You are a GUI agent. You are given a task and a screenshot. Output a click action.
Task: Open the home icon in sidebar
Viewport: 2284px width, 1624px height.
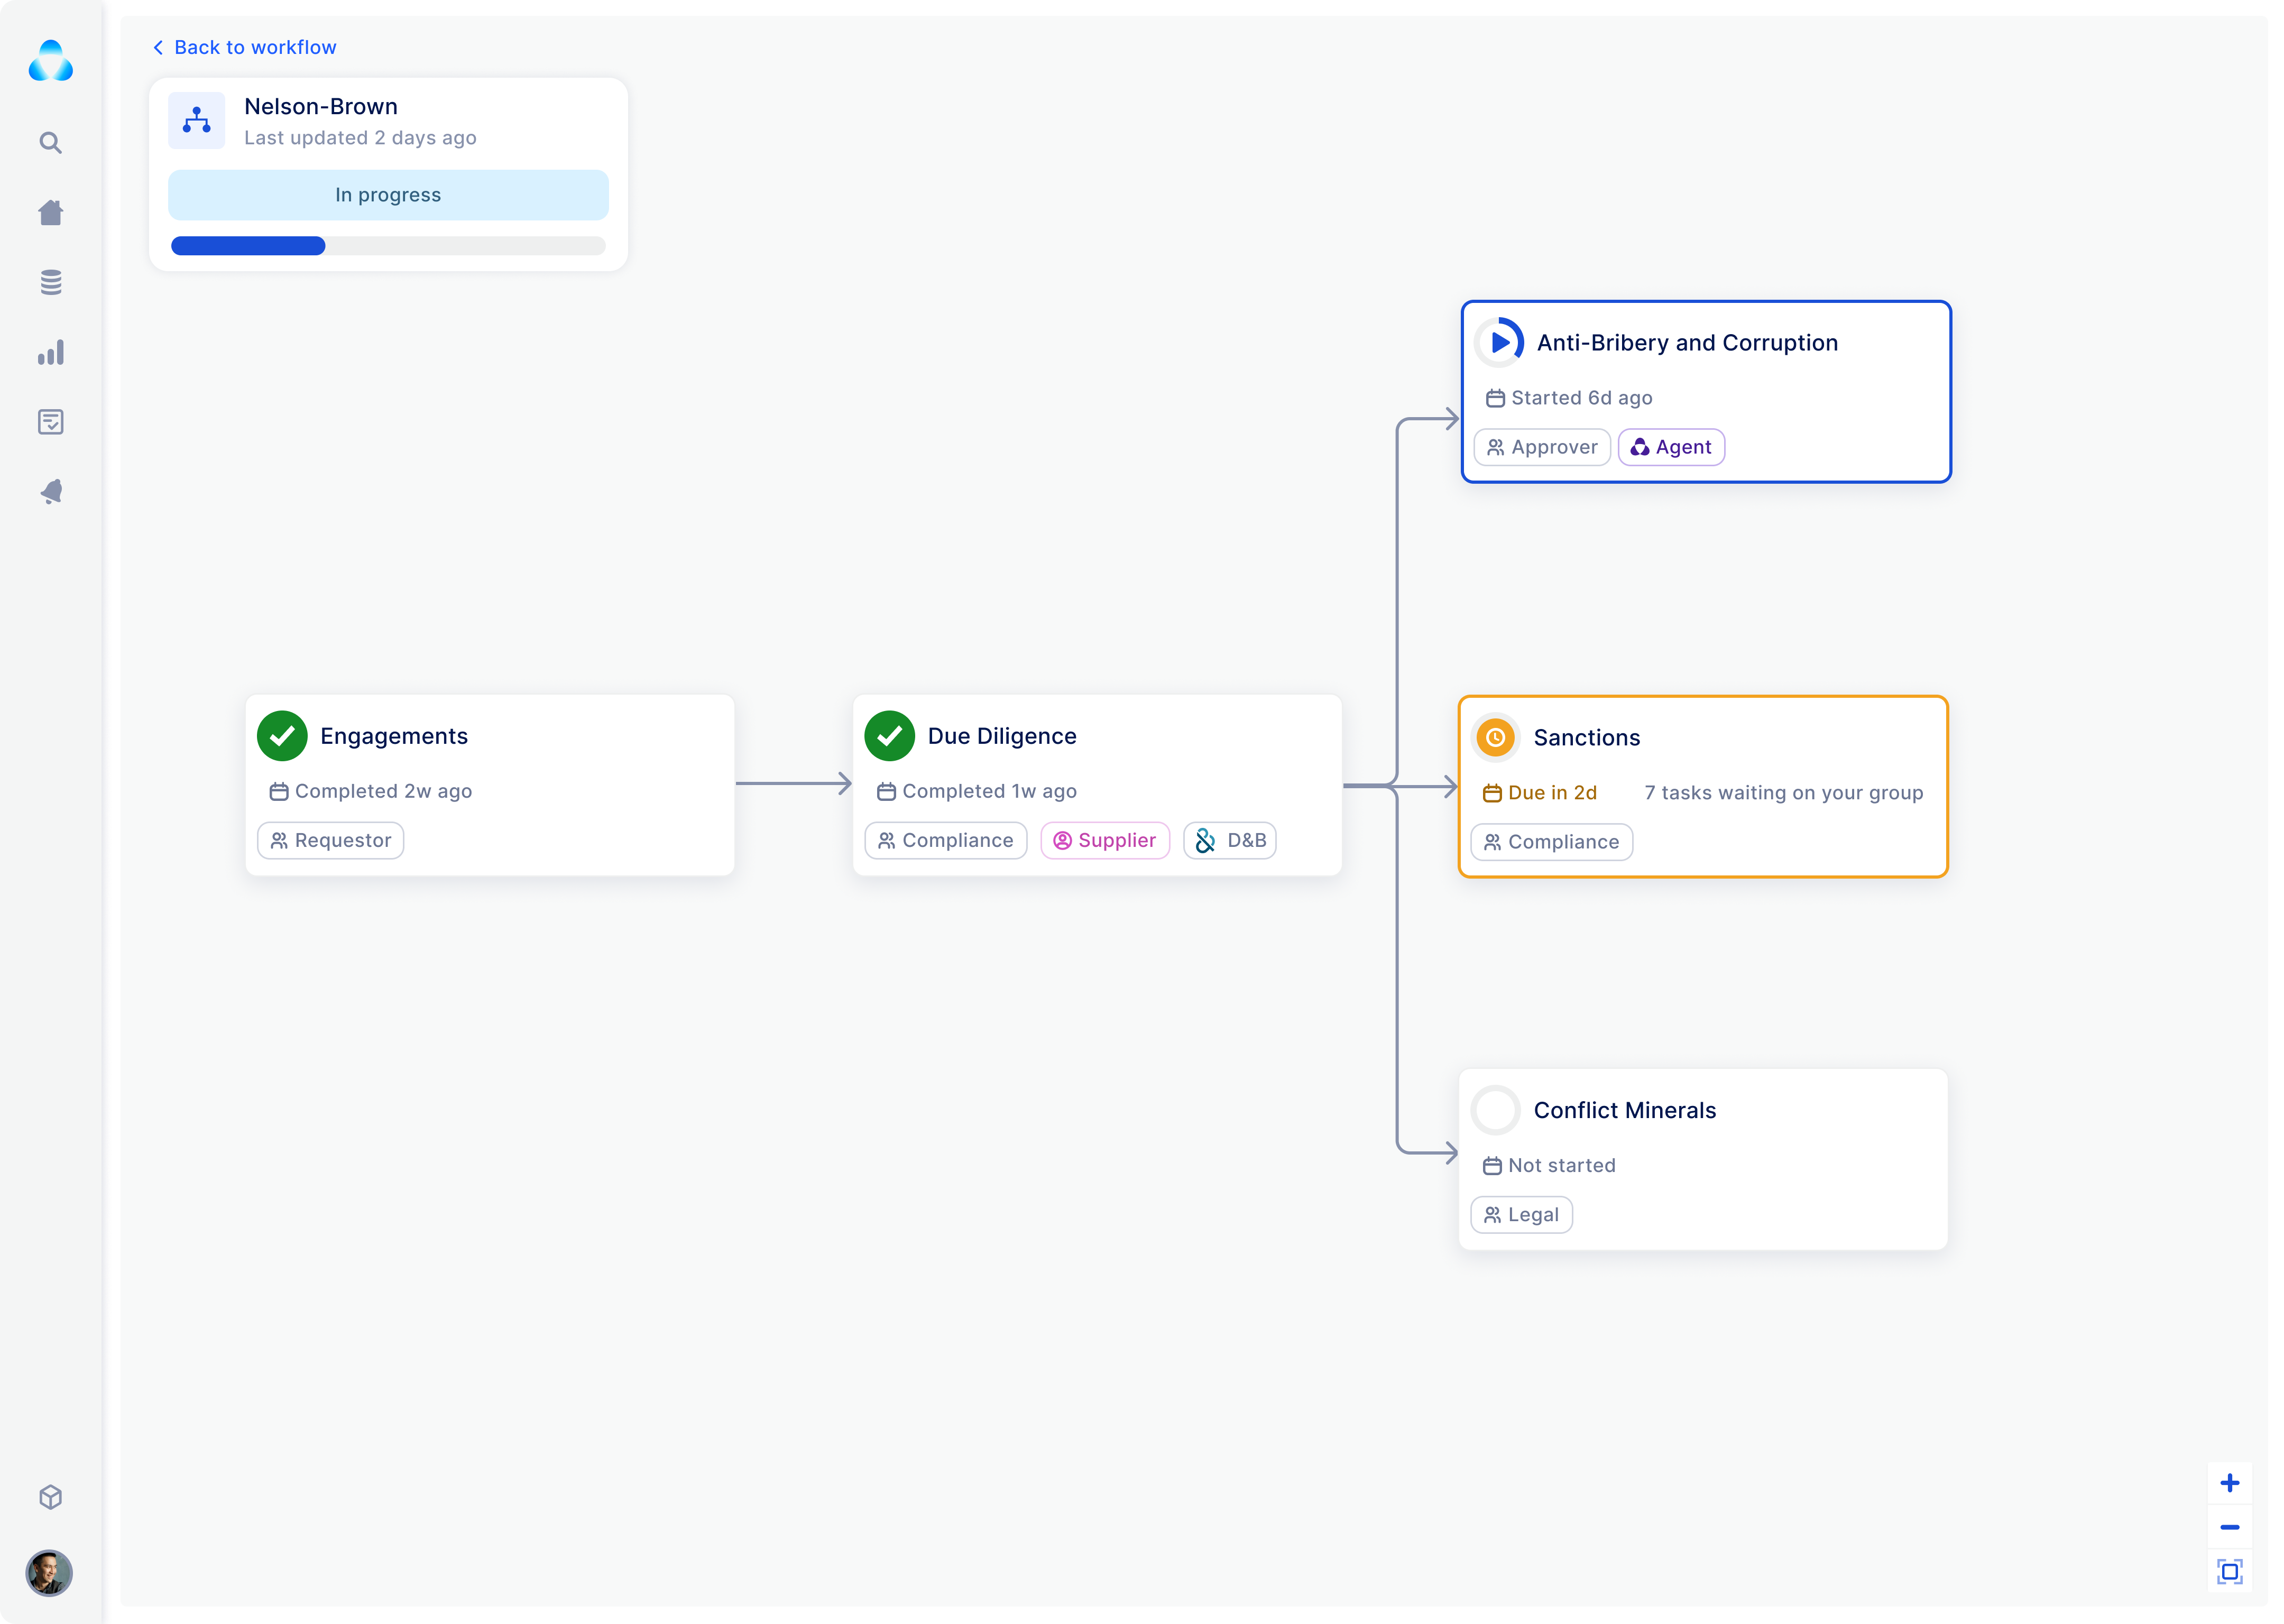tap(51, 212)
